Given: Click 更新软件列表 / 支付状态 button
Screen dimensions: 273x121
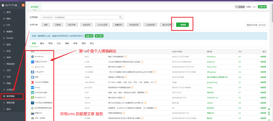Looking at the screenshot, I should (x=256, y=25).
